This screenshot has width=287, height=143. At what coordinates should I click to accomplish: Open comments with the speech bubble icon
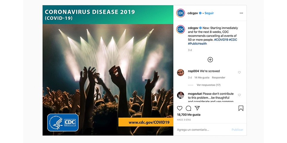pyautogui.click(x=188, y=108)
